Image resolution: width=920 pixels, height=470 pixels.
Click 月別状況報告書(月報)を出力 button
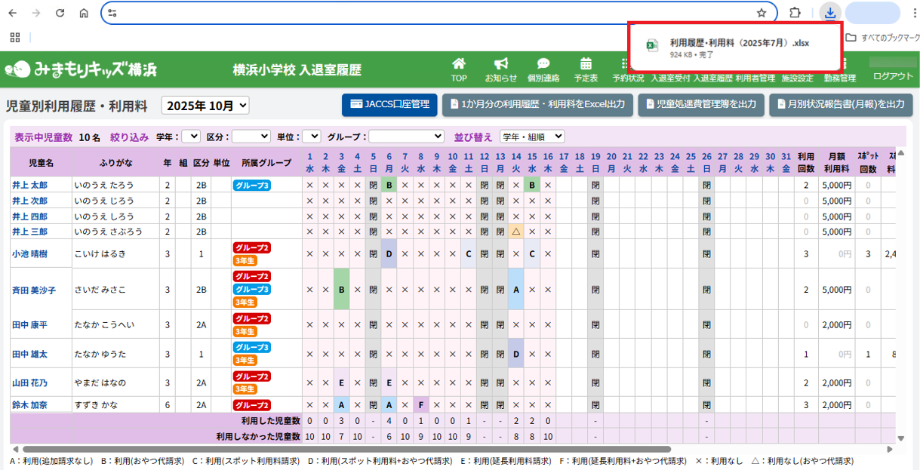click(841, 105)
